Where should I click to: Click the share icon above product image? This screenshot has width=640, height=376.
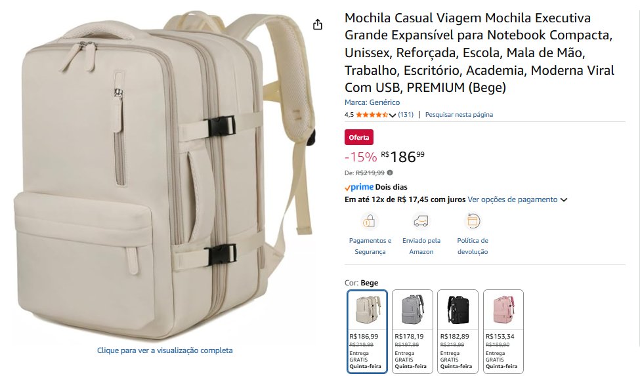318,25
